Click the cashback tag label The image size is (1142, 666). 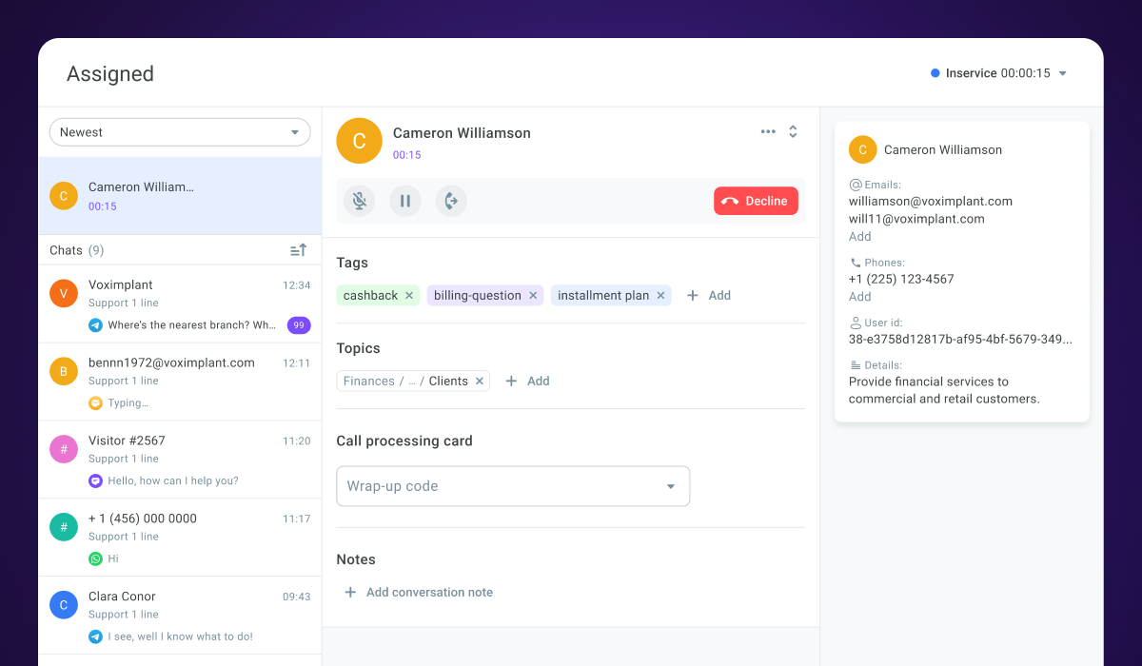pyautogui.click(x=370, y=296)
